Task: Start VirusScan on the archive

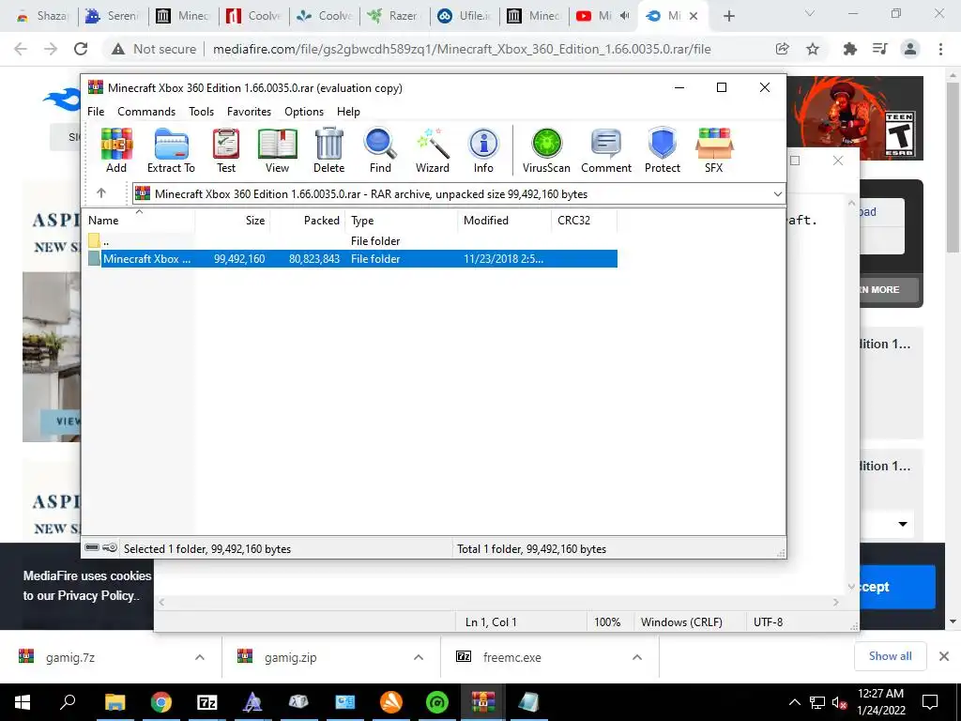Action: click(x=546, y=150)
